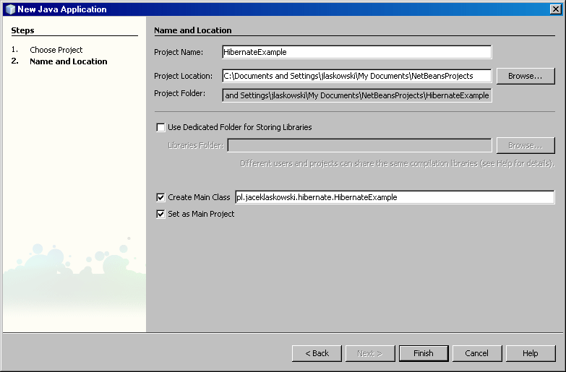The image size is (566, 372).
Task: Browse for the project location
Action: coord(526,76)
